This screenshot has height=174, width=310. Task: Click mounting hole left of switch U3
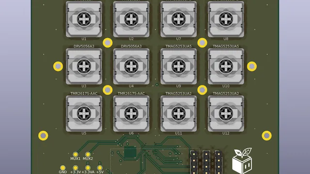58,67
